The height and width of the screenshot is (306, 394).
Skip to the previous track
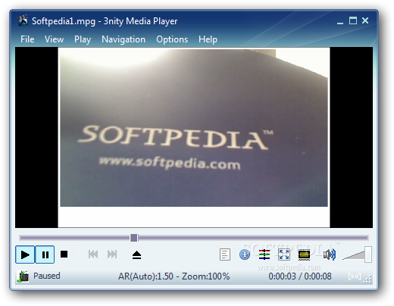[x=93, y=254]
